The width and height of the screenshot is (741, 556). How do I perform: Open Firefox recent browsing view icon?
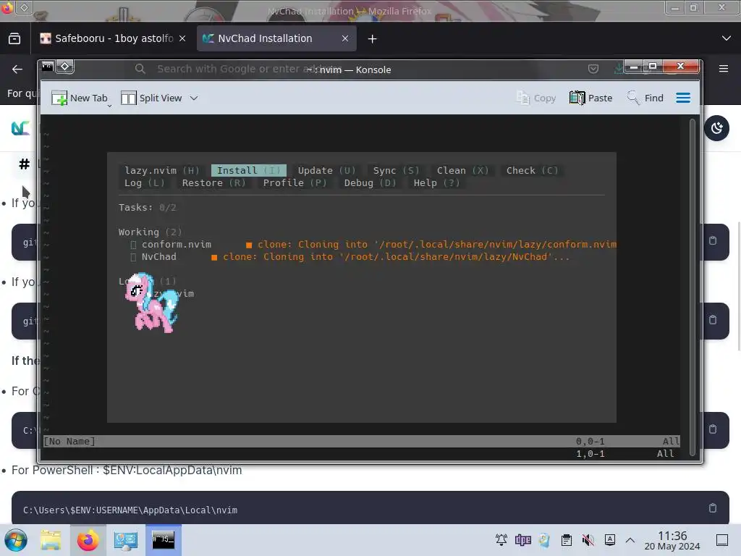[x=14, y=38]
